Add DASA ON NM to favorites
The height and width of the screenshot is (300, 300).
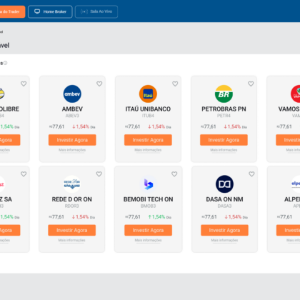pyautogui.click(x=251, y=174)
